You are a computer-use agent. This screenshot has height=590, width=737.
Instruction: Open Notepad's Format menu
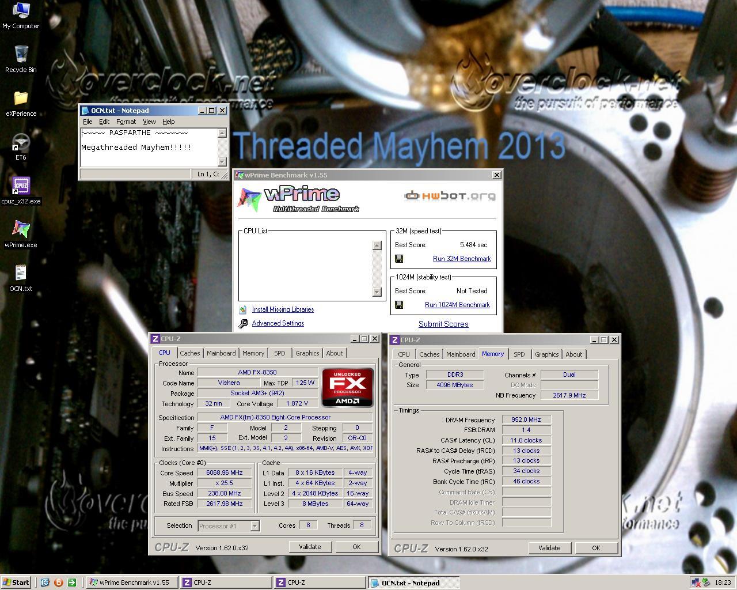pyautogui.click(x=126, y=122)
